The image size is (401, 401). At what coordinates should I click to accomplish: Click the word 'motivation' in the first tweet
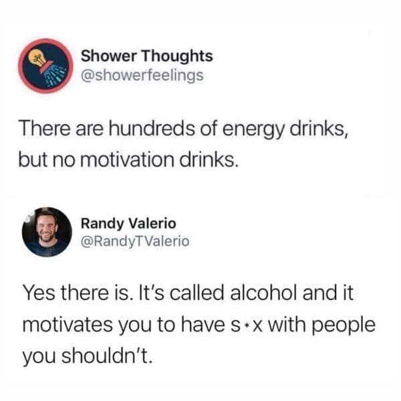coord(128,160)
